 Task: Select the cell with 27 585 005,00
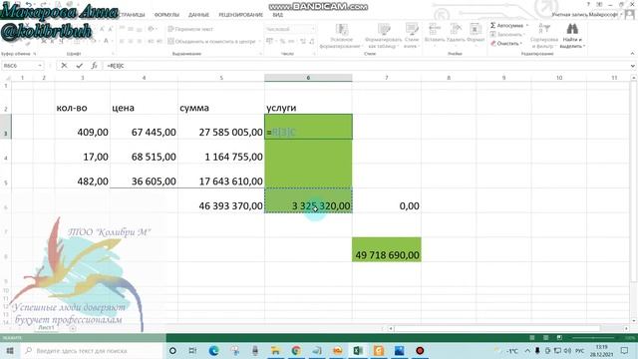[221, 127]
